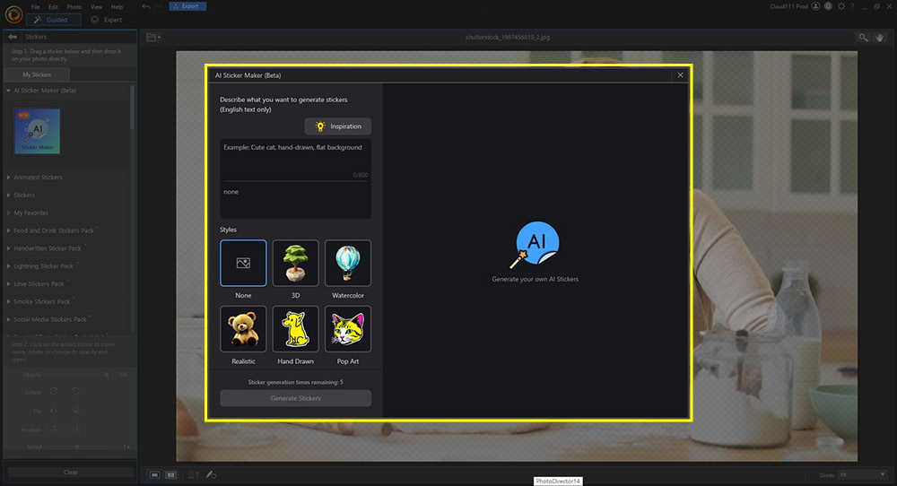Open the Help menu
897x486 pixels.
117,7
